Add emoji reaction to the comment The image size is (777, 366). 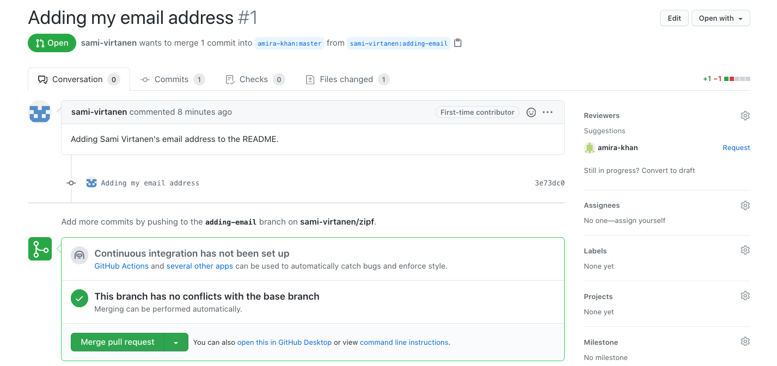[x=531, y=112]
